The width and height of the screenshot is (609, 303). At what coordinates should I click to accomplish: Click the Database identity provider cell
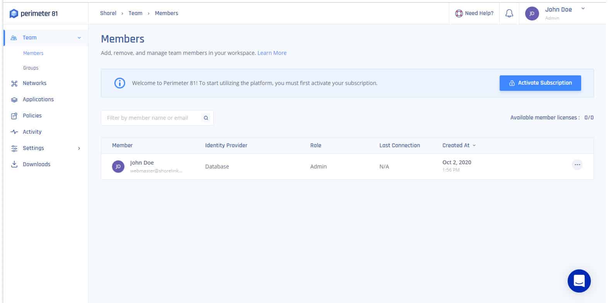(x=217, y=167)
